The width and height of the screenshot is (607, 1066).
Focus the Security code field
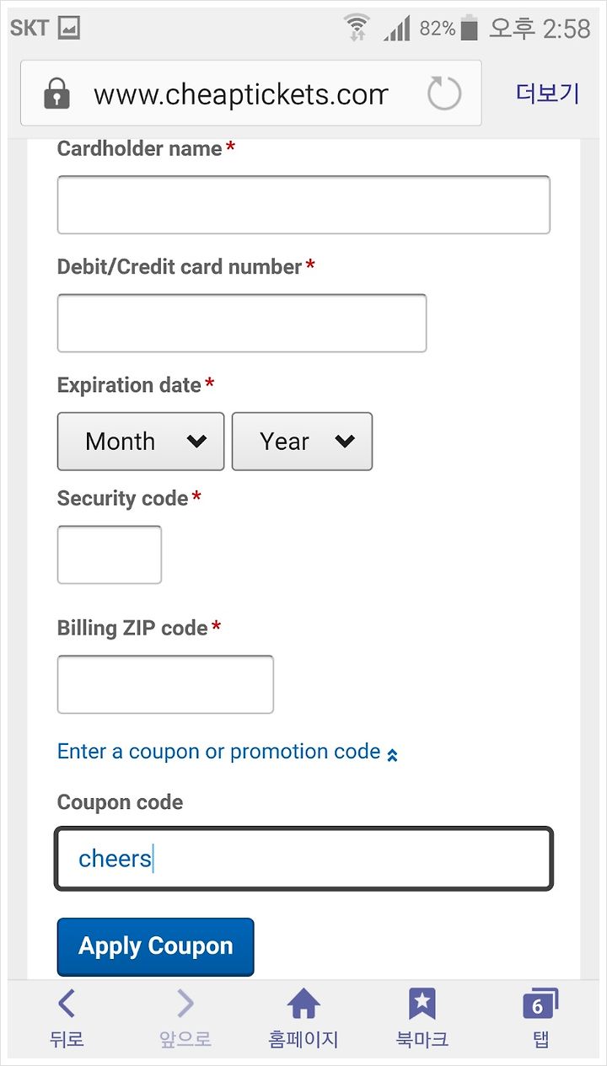click(x=110, y=554)
